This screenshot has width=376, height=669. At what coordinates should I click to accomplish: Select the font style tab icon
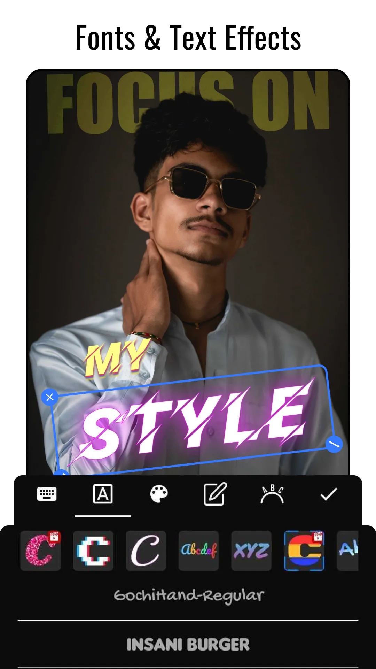pyautogui.click(x=103, y=494)
